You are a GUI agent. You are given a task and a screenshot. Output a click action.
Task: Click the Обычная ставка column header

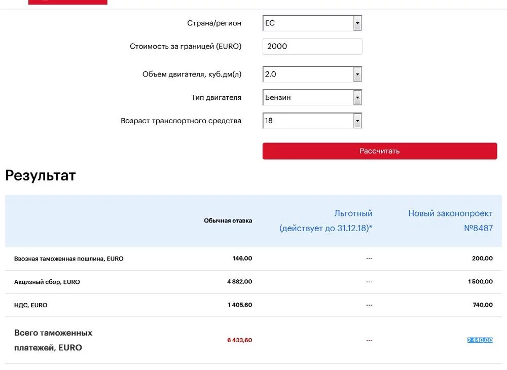(228, 221)
